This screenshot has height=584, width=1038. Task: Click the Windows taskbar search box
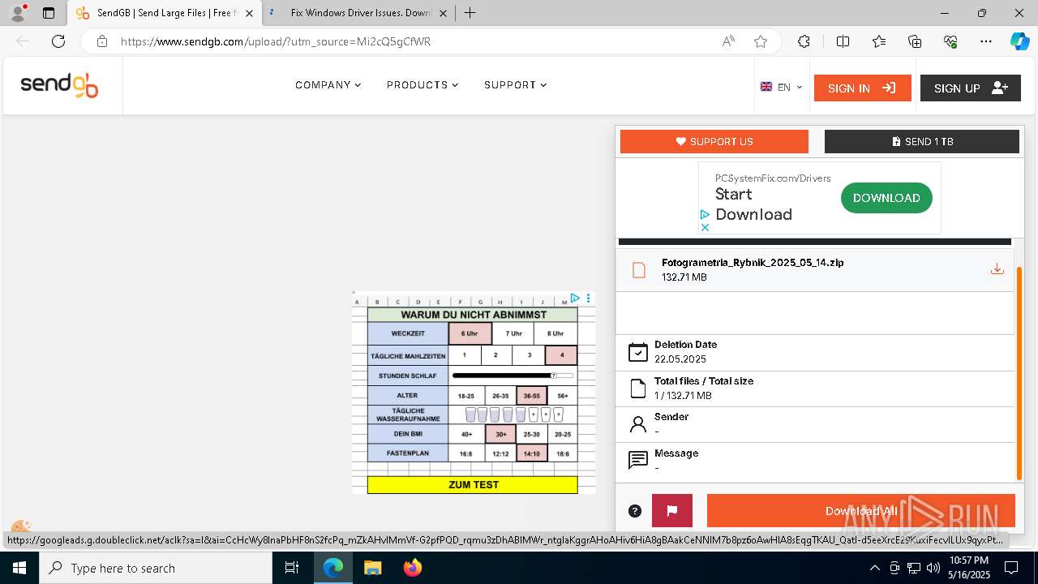point(156,568)
